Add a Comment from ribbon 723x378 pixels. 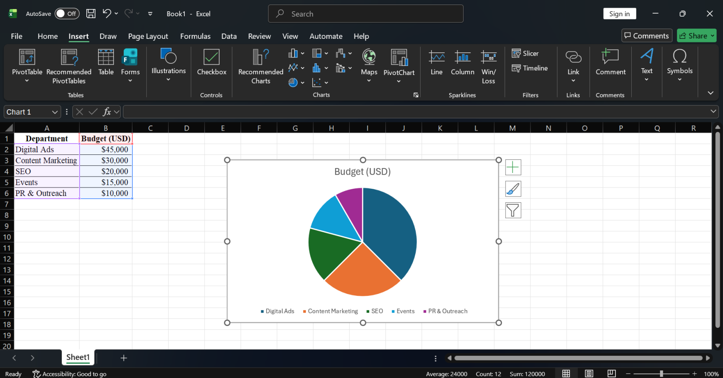click(x=610, y=62)
